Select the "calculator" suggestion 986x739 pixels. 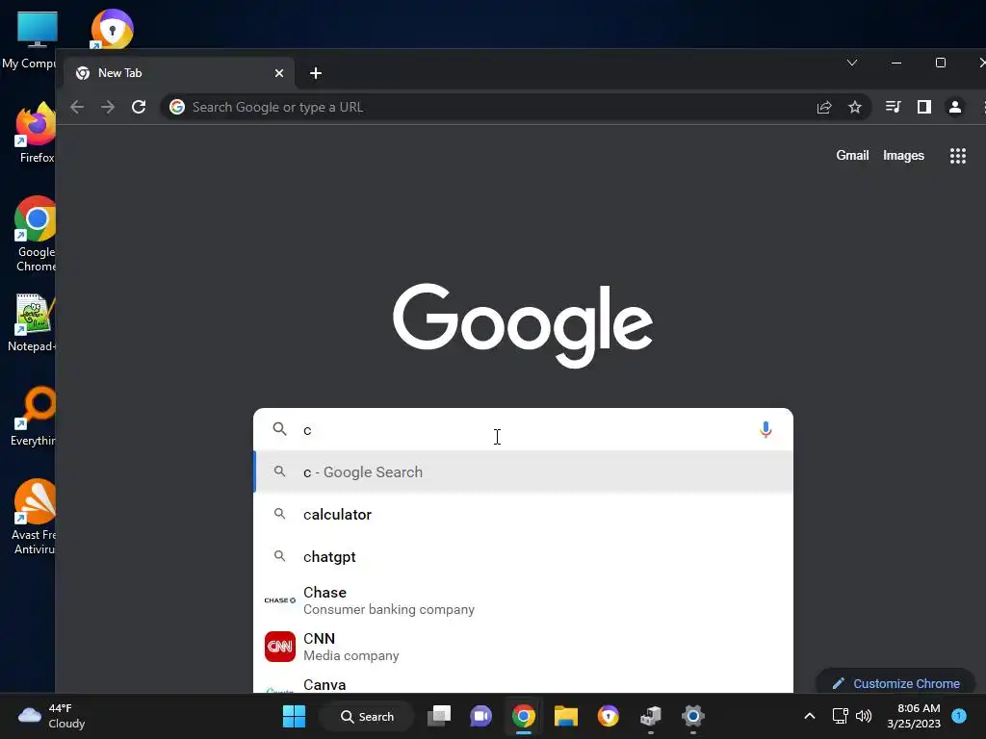coord(523,514)
